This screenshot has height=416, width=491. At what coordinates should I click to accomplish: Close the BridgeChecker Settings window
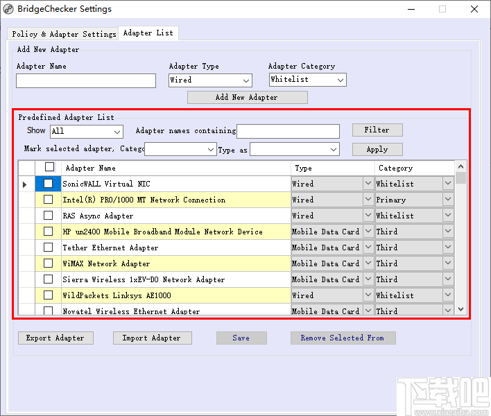474,9
